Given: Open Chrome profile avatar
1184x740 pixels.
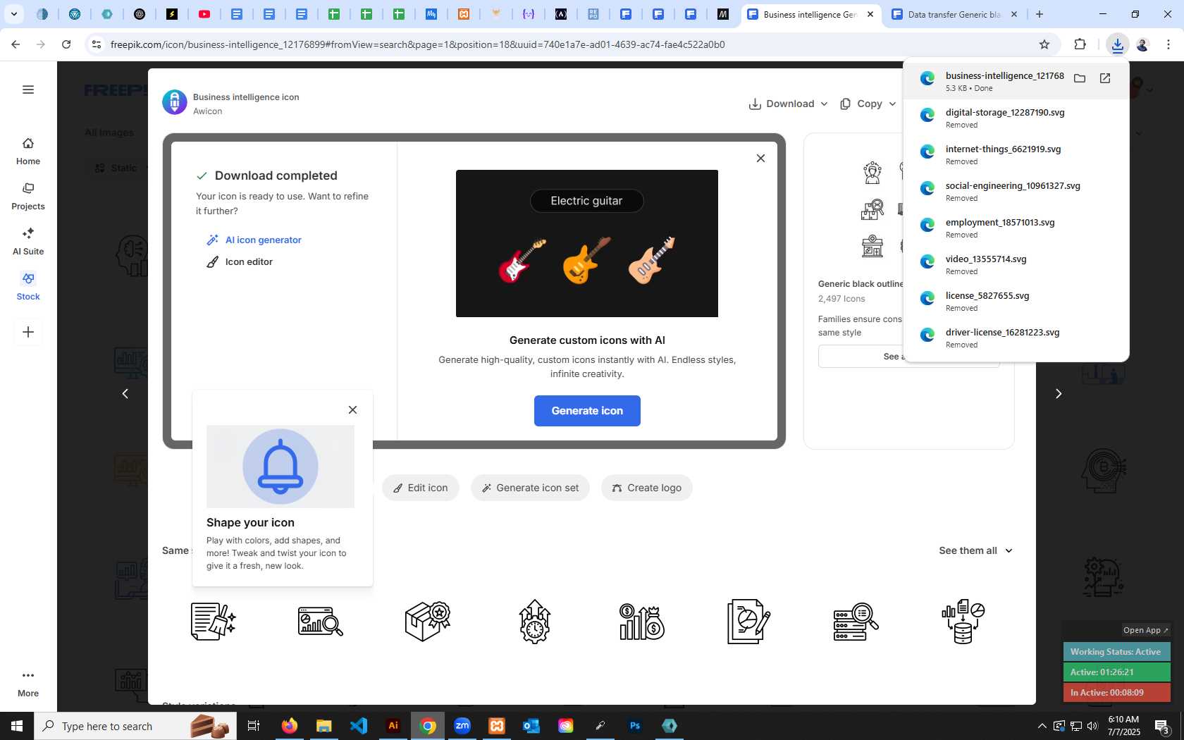Looking at the screenshot, I should coord(1142,44).
